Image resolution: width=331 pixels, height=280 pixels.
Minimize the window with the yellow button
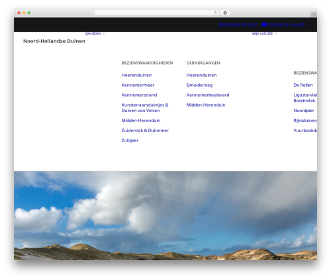(24, 13)
